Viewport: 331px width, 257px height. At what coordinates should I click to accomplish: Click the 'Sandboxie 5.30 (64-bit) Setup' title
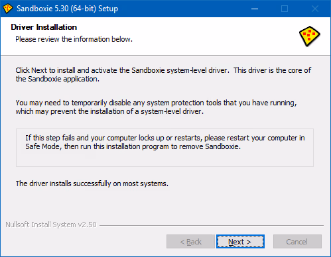click(68, 9)
